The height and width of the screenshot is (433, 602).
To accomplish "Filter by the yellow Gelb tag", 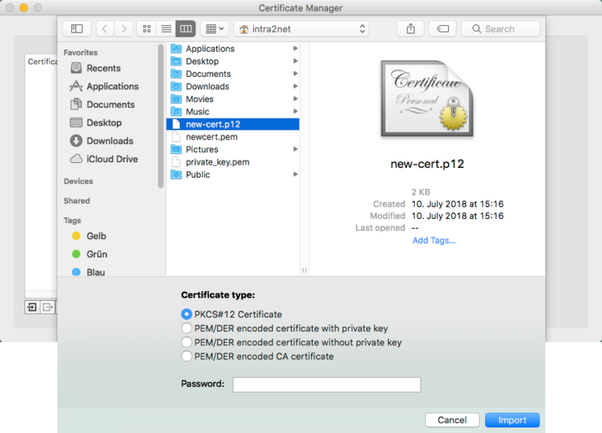I will tap(89, 236).
